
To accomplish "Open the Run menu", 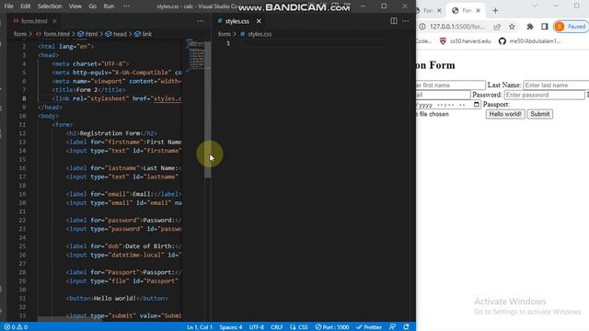I will pyautogui.click(x=109, y=6).
